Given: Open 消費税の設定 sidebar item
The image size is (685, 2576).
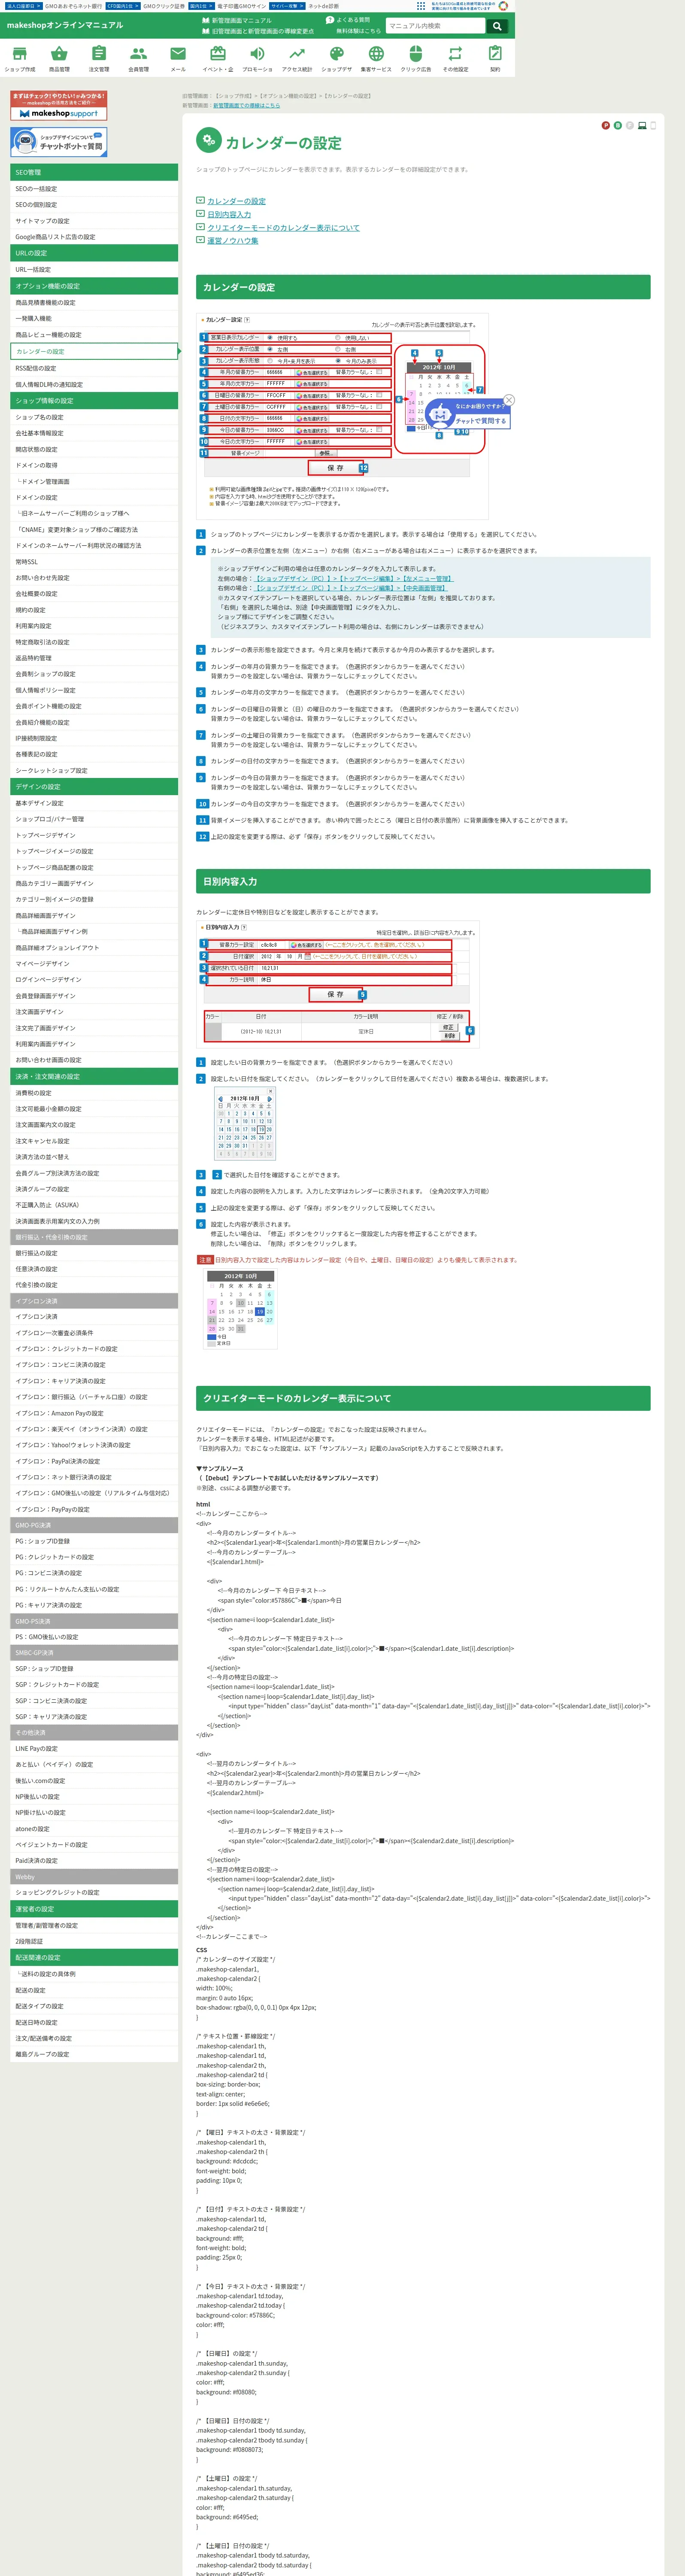Looking at the screenshot, I should (x=94, y=1093).
